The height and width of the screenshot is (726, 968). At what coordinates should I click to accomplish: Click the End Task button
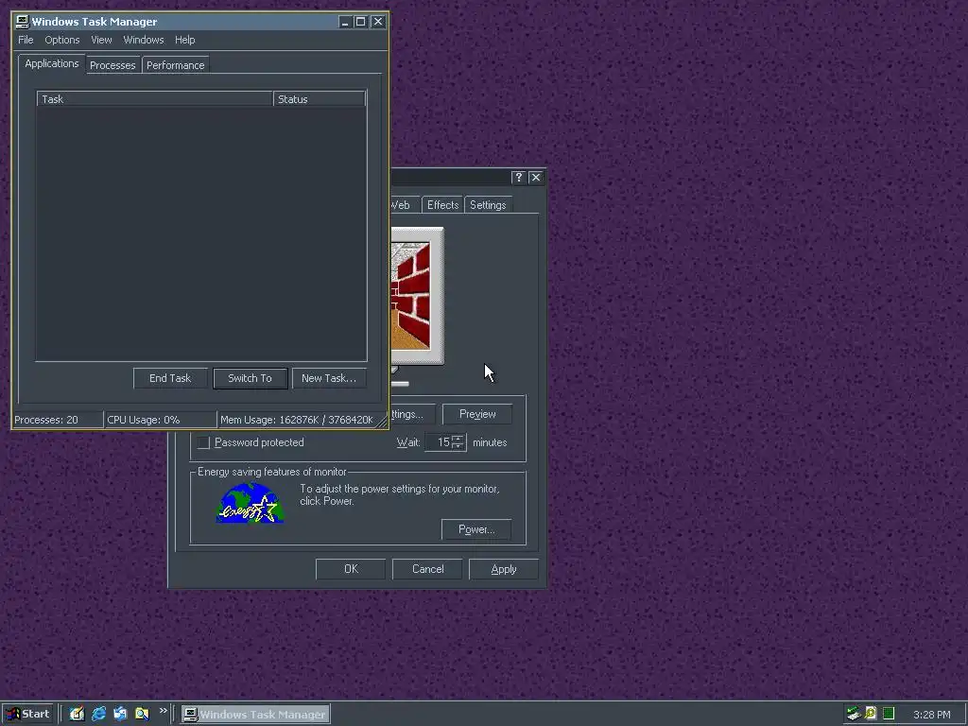(170, 378)
